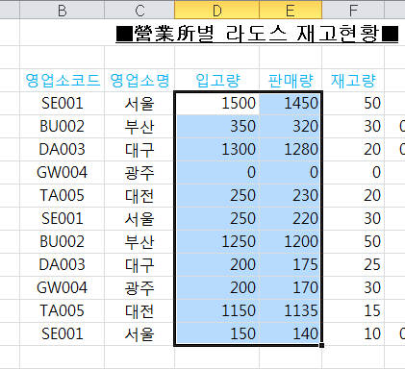Click the cell containing 1250
The width and height of the screenshot is (405, 369).
[216, 242]
